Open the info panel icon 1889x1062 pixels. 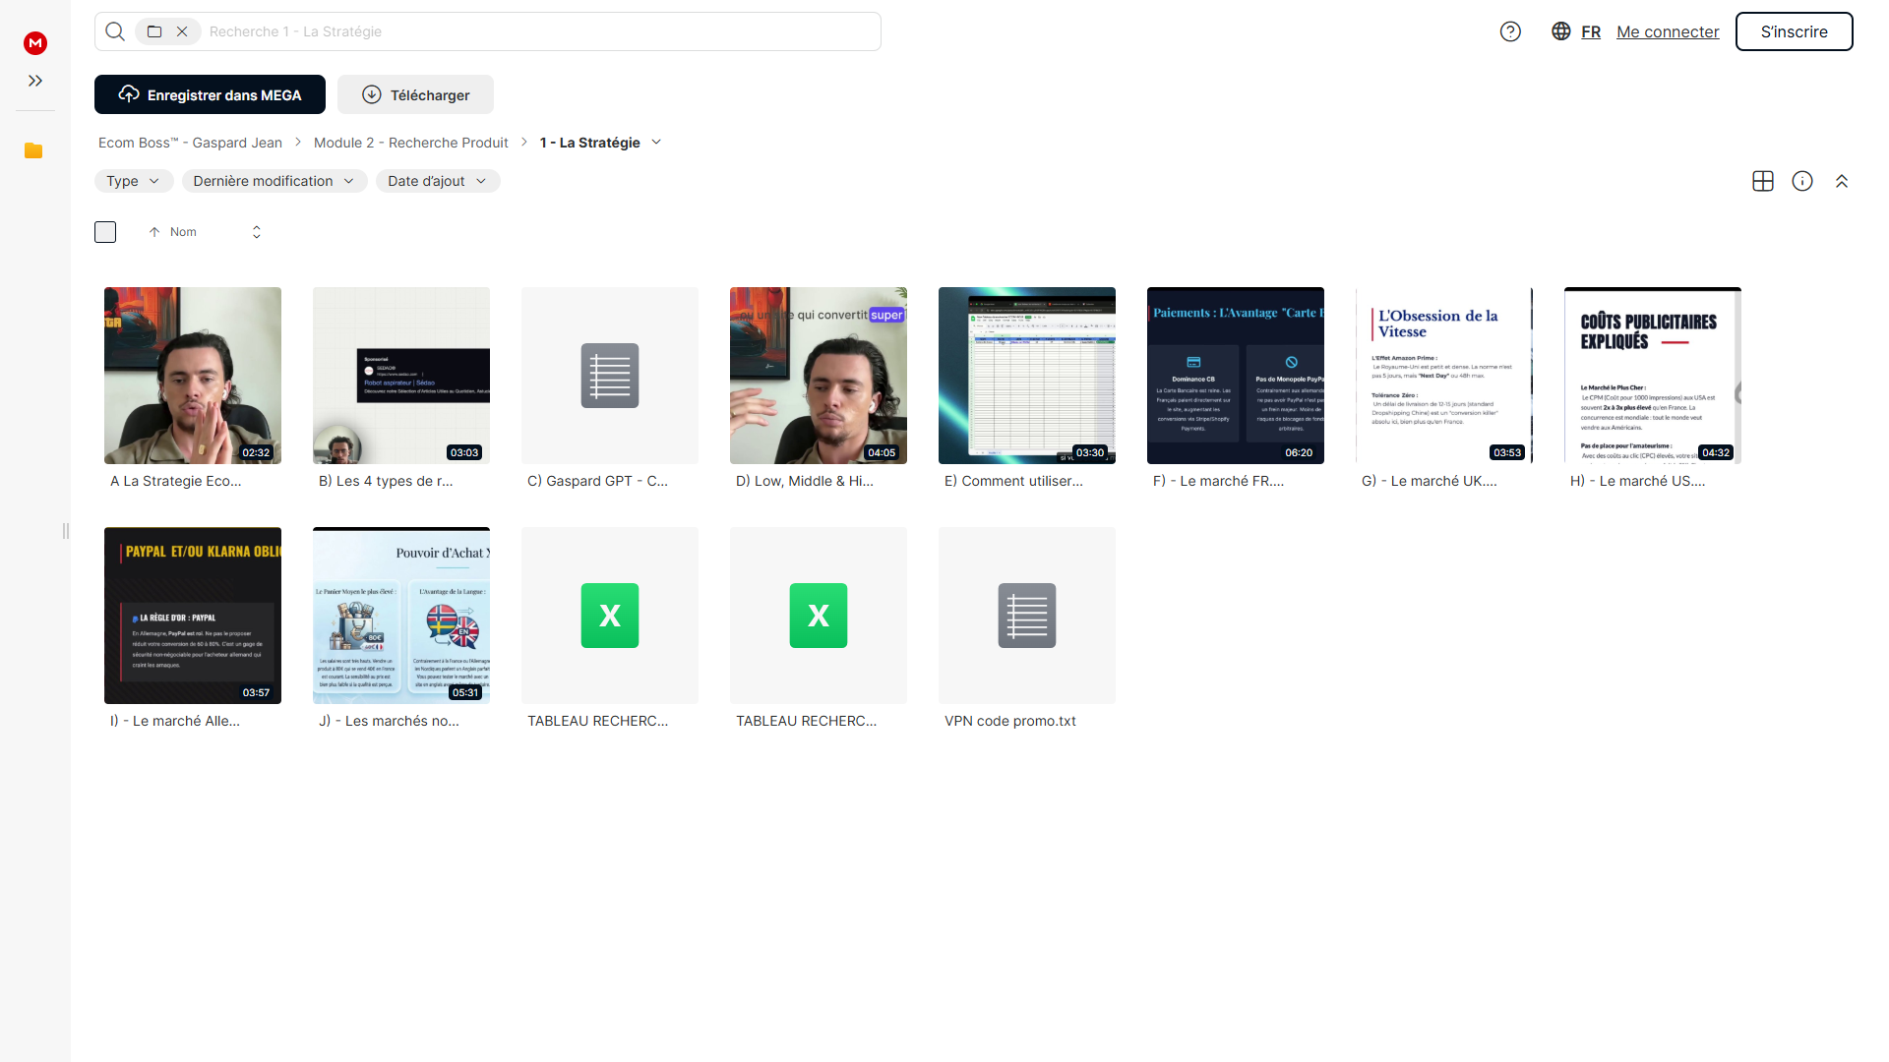point(1802,181)
